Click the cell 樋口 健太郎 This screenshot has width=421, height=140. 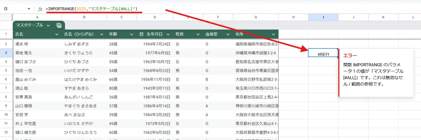(37, 132)
